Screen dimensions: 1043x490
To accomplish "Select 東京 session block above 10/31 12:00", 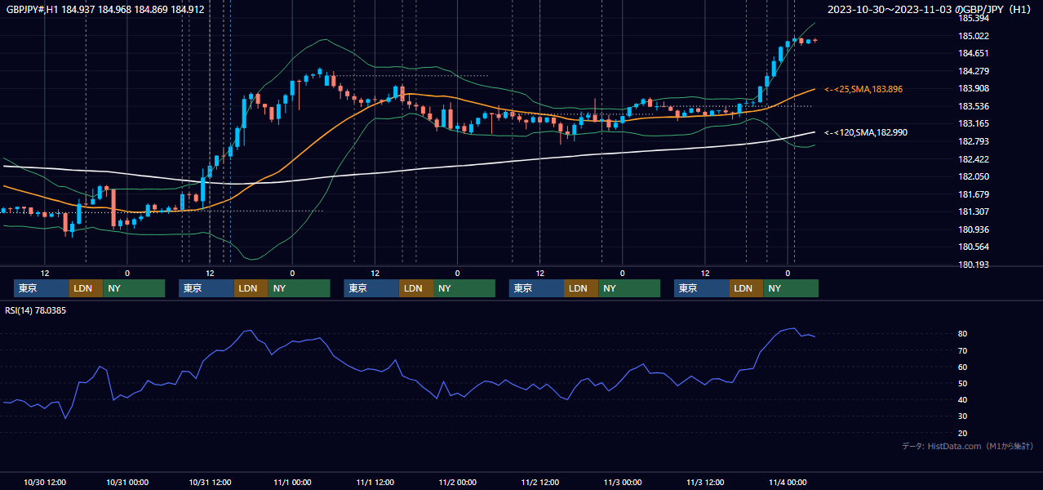I will point(206,288).
